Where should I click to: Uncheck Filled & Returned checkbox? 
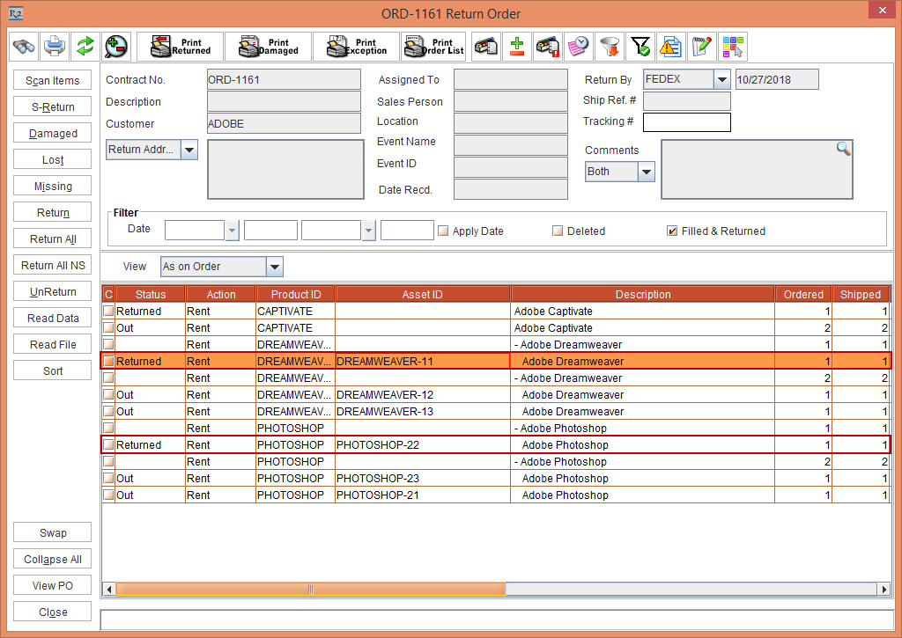(672, 231)
